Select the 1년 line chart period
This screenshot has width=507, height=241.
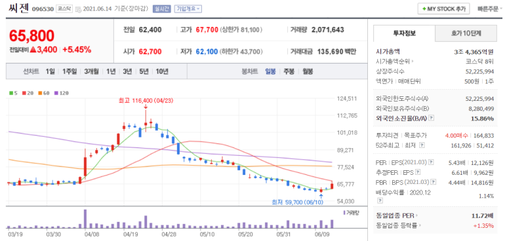[x=111, y=71]
